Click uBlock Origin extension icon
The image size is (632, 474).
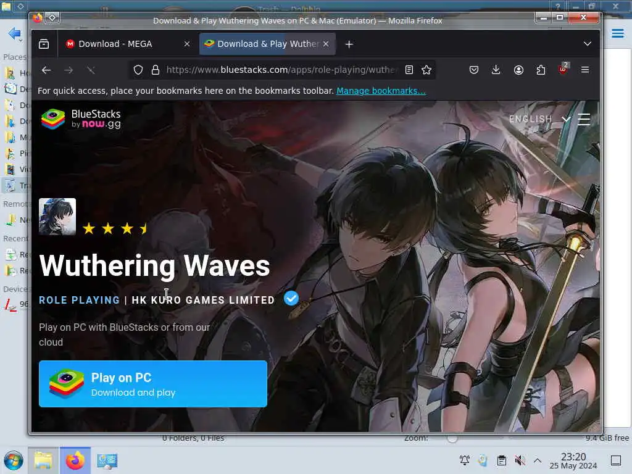tap(563, 69)
